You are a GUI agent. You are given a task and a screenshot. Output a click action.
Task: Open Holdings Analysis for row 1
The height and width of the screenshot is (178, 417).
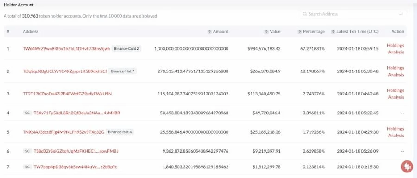click(396, 49)
